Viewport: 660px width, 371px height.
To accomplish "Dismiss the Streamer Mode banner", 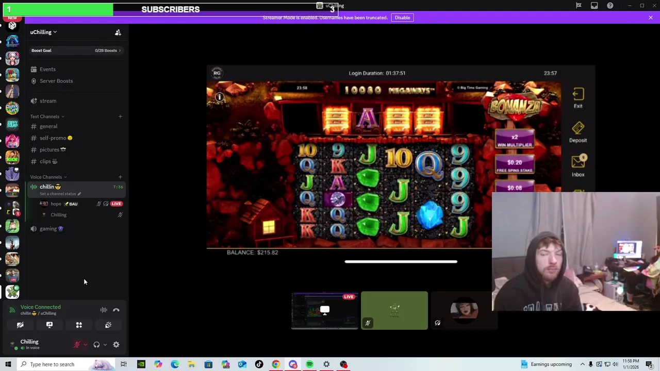I will (651, 18).
